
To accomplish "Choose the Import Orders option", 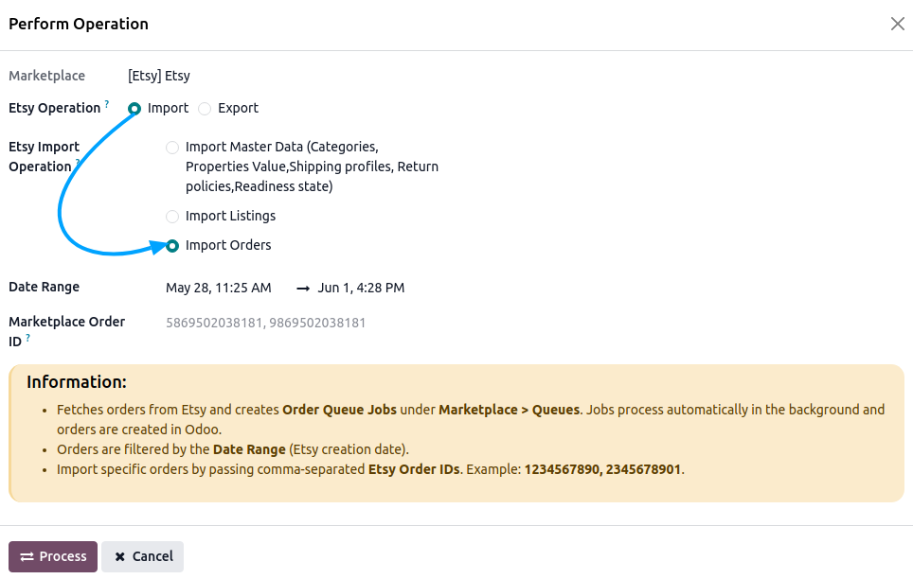I will [x=172, y=246].
